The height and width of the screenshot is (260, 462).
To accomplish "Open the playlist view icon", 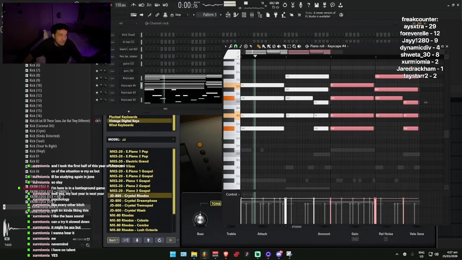I will point(228,15).
